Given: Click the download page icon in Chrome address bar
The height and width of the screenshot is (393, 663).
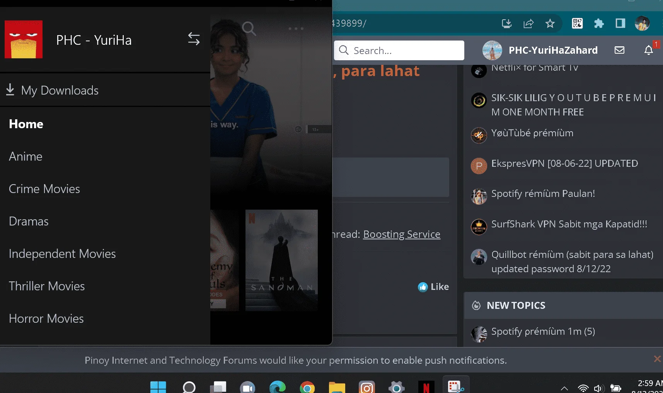Looking at the screenshot, I should pos(506,24).
